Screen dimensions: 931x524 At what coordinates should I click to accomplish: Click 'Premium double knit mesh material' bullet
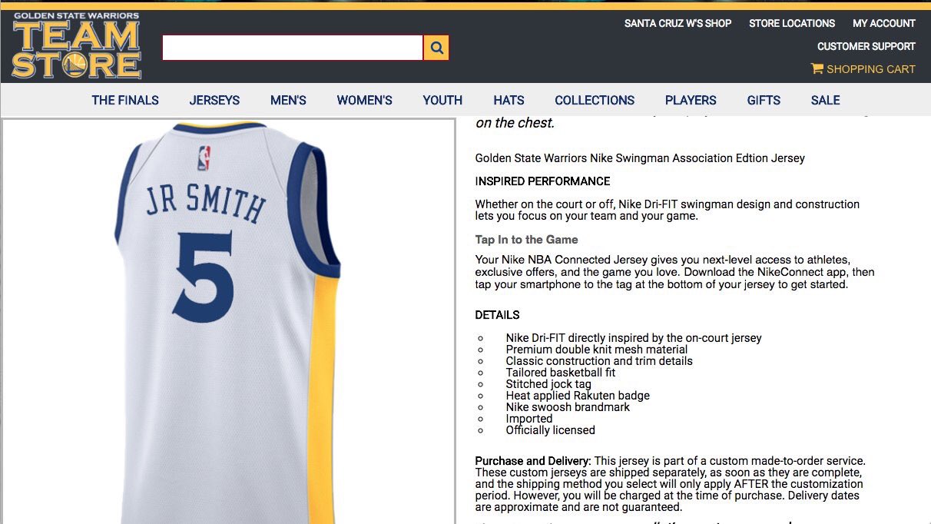point(597,350)
